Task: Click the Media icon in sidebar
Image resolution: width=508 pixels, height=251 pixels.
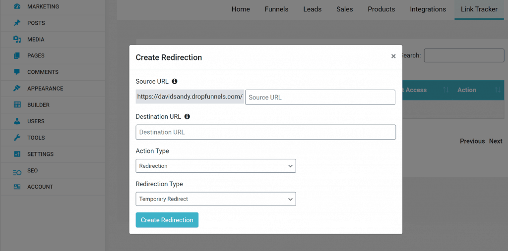Action: (17, 40)
